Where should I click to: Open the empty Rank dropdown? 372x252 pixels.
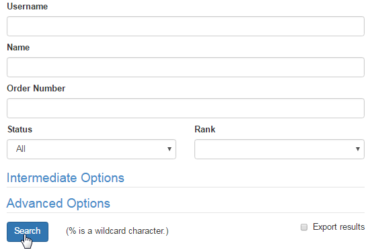[x=279, y=149]
